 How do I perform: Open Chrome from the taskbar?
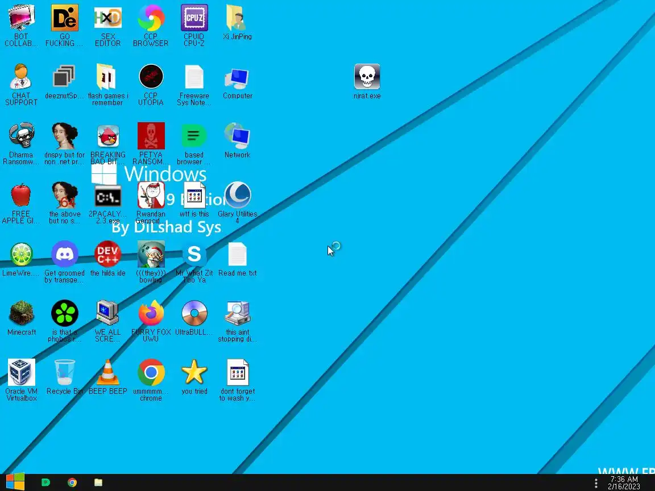click(72, 482)
